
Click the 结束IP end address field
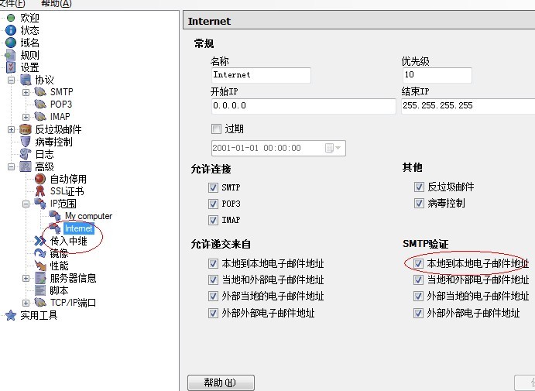pos(468,106)
